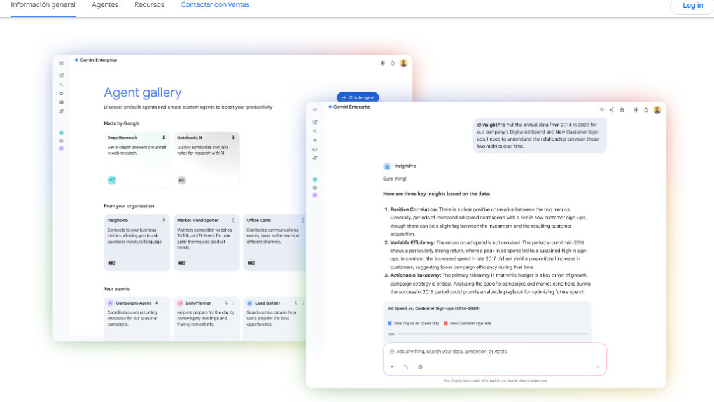
Task: Follow the Contactar con Ventas link
Action: pos(214,5)
